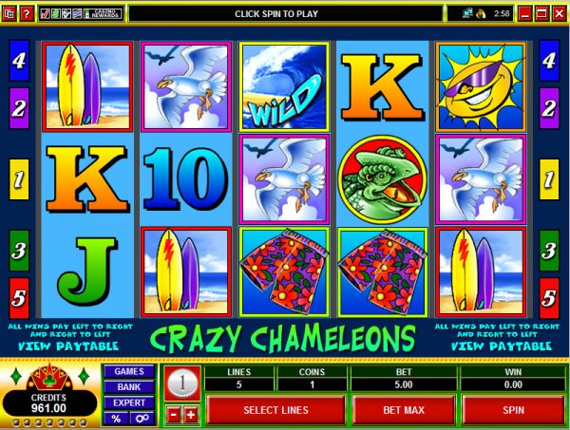Increase coin size with plus button
This screenshot has height=430, width=570.
(x=191, y=415)
